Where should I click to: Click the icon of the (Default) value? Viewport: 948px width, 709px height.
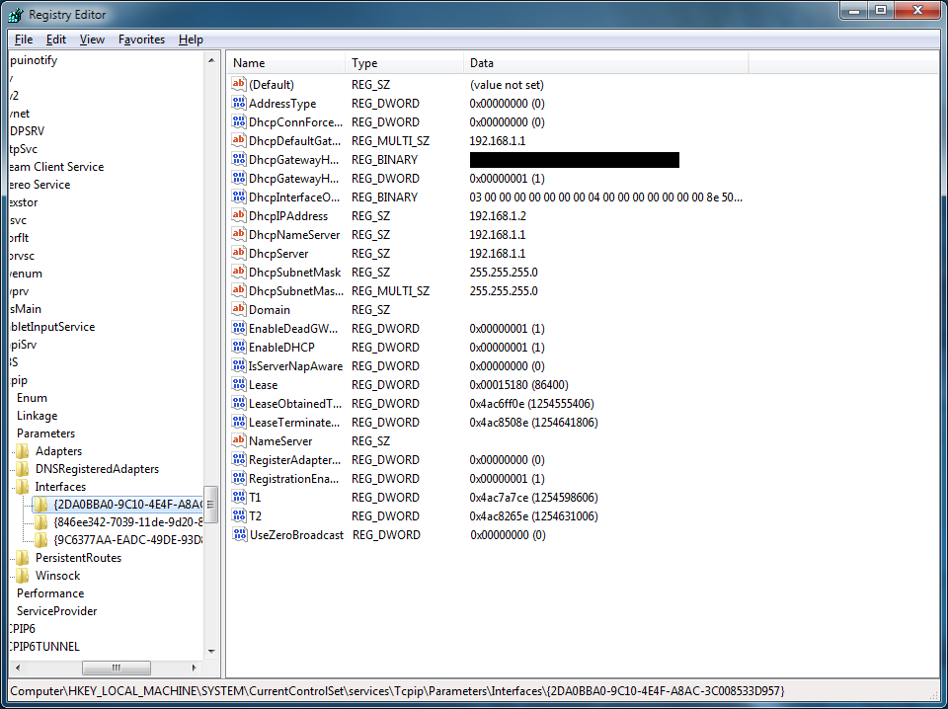(x=239, y=85)
